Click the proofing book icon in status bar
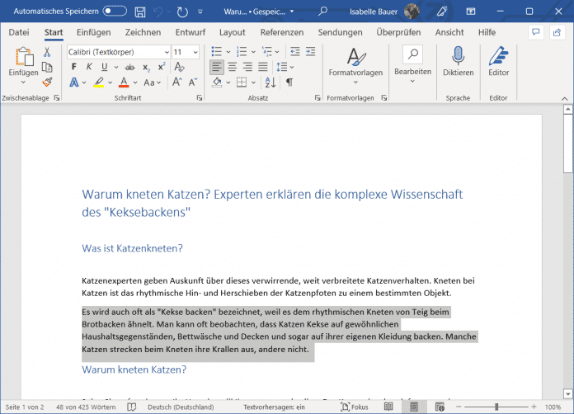574x414 pixels. click(131, 407)
